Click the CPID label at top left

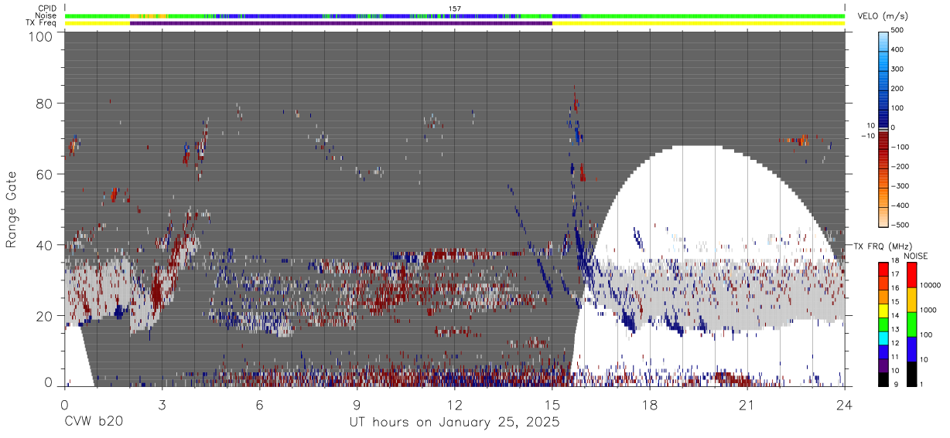[x=46, y=8]
